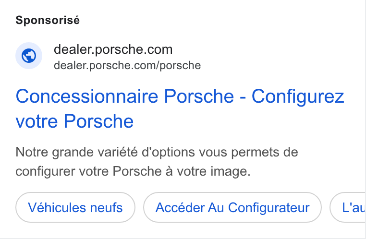Open the Accéder Au Configurateur chip
The image size is (366, 239).
tap(232, 207)
